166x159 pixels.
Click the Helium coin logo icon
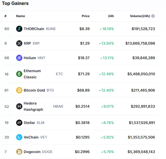coord(19,58)
